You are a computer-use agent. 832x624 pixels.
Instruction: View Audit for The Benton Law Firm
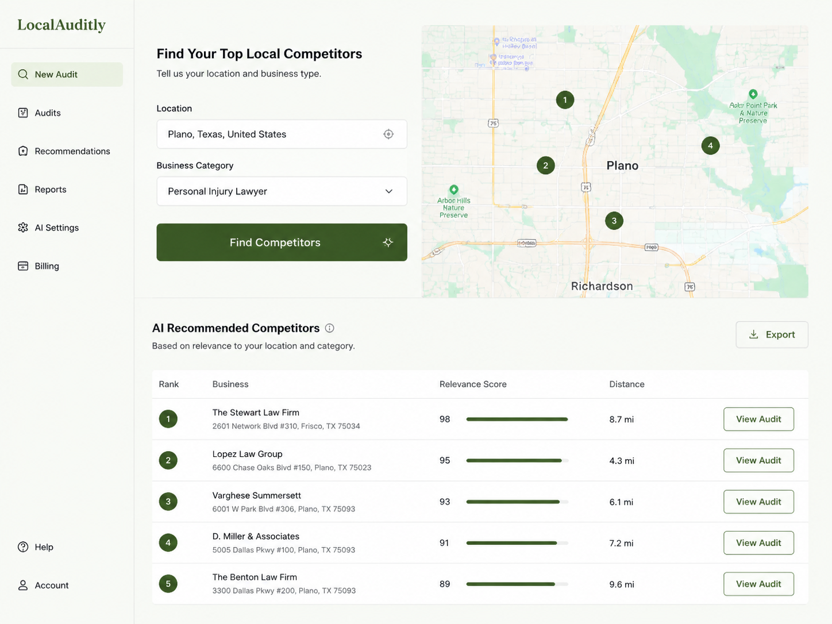pyautogui.click(x=758, y=584)
